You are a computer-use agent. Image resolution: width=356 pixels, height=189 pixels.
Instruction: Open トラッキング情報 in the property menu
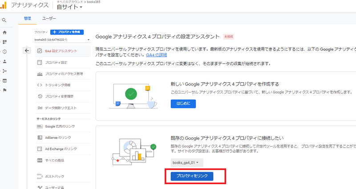click(x=58, y=85)
